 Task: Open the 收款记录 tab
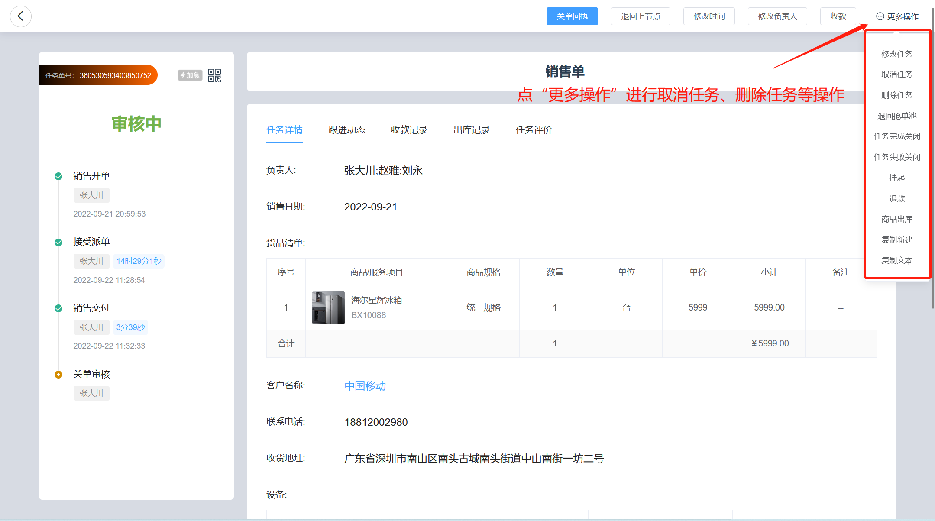point(409,130)
